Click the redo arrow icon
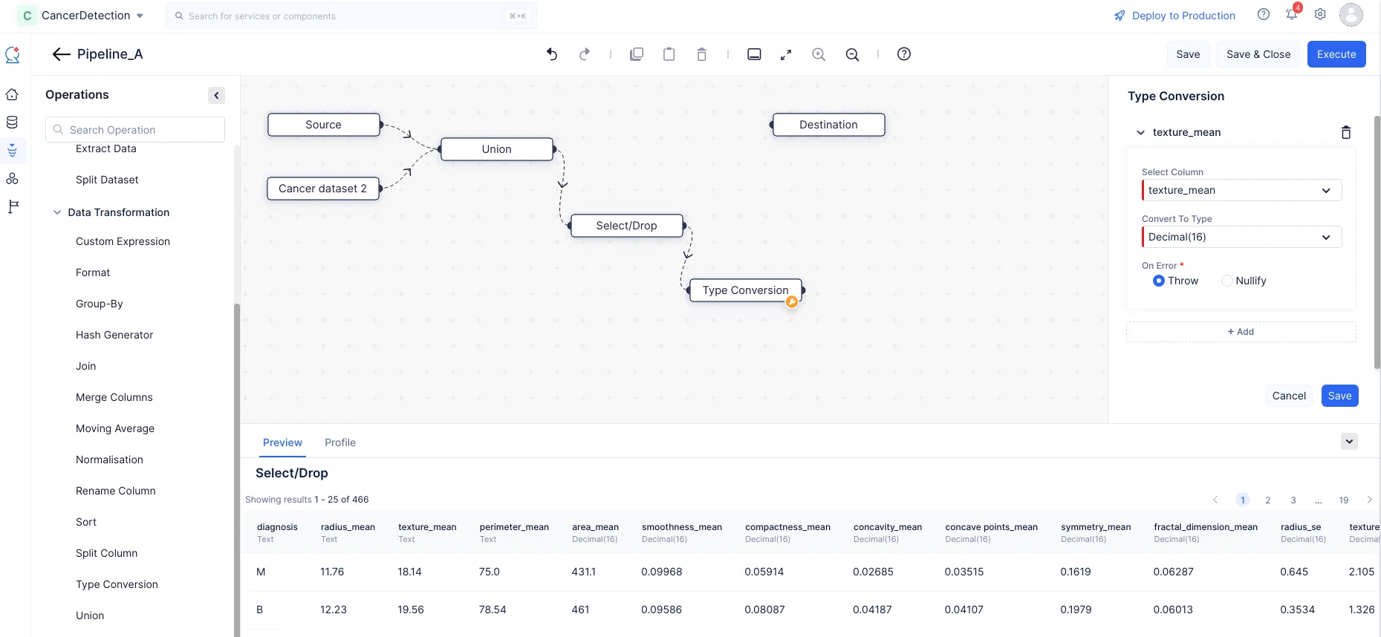This screenshot has width=1381, height=637. click(x=585, y=54)
